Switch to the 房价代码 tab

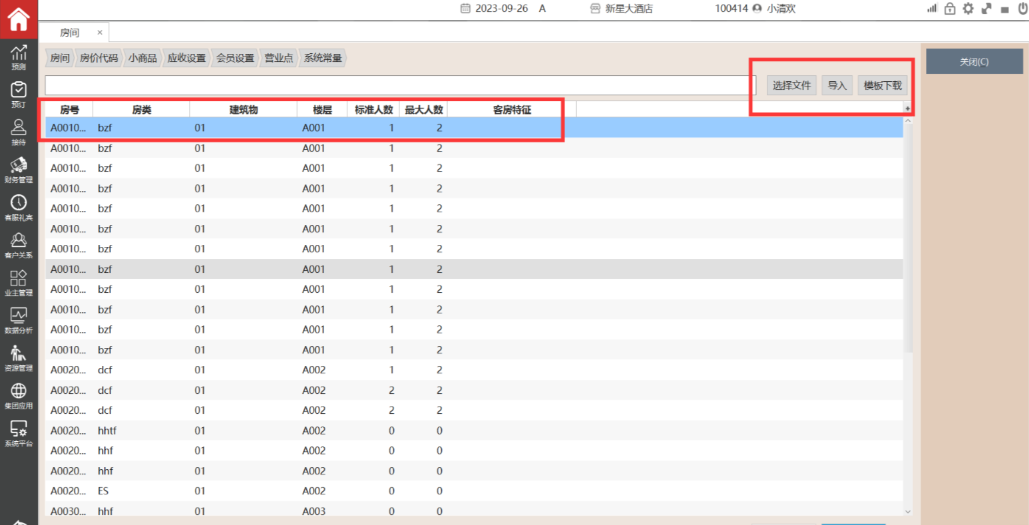coord(99,58)
